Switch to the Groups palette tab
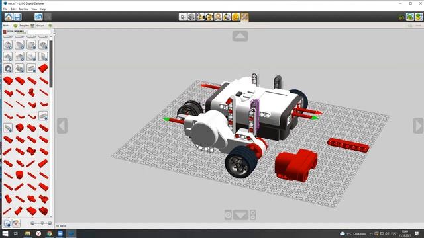 [44, 26]
